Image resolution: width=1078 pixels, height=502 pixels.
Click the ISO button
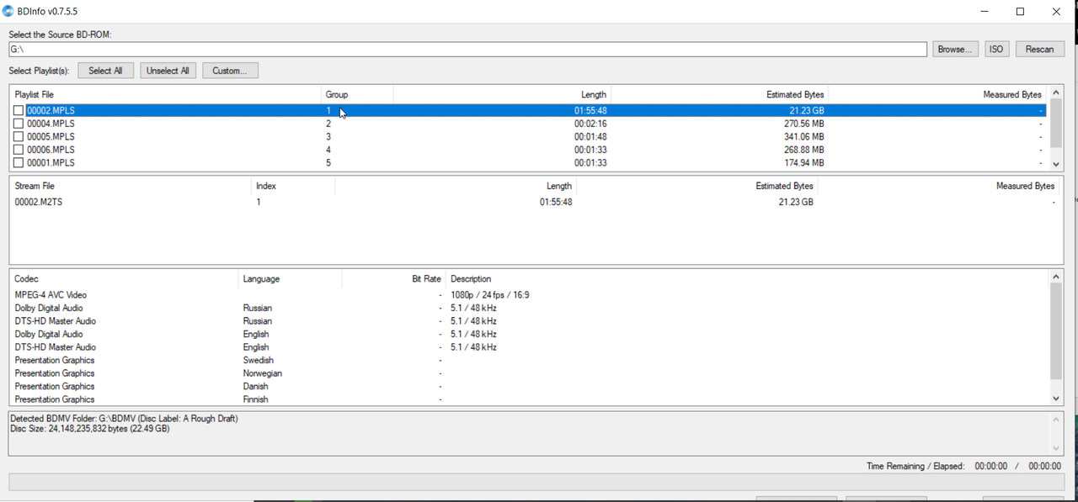(997, 49)
